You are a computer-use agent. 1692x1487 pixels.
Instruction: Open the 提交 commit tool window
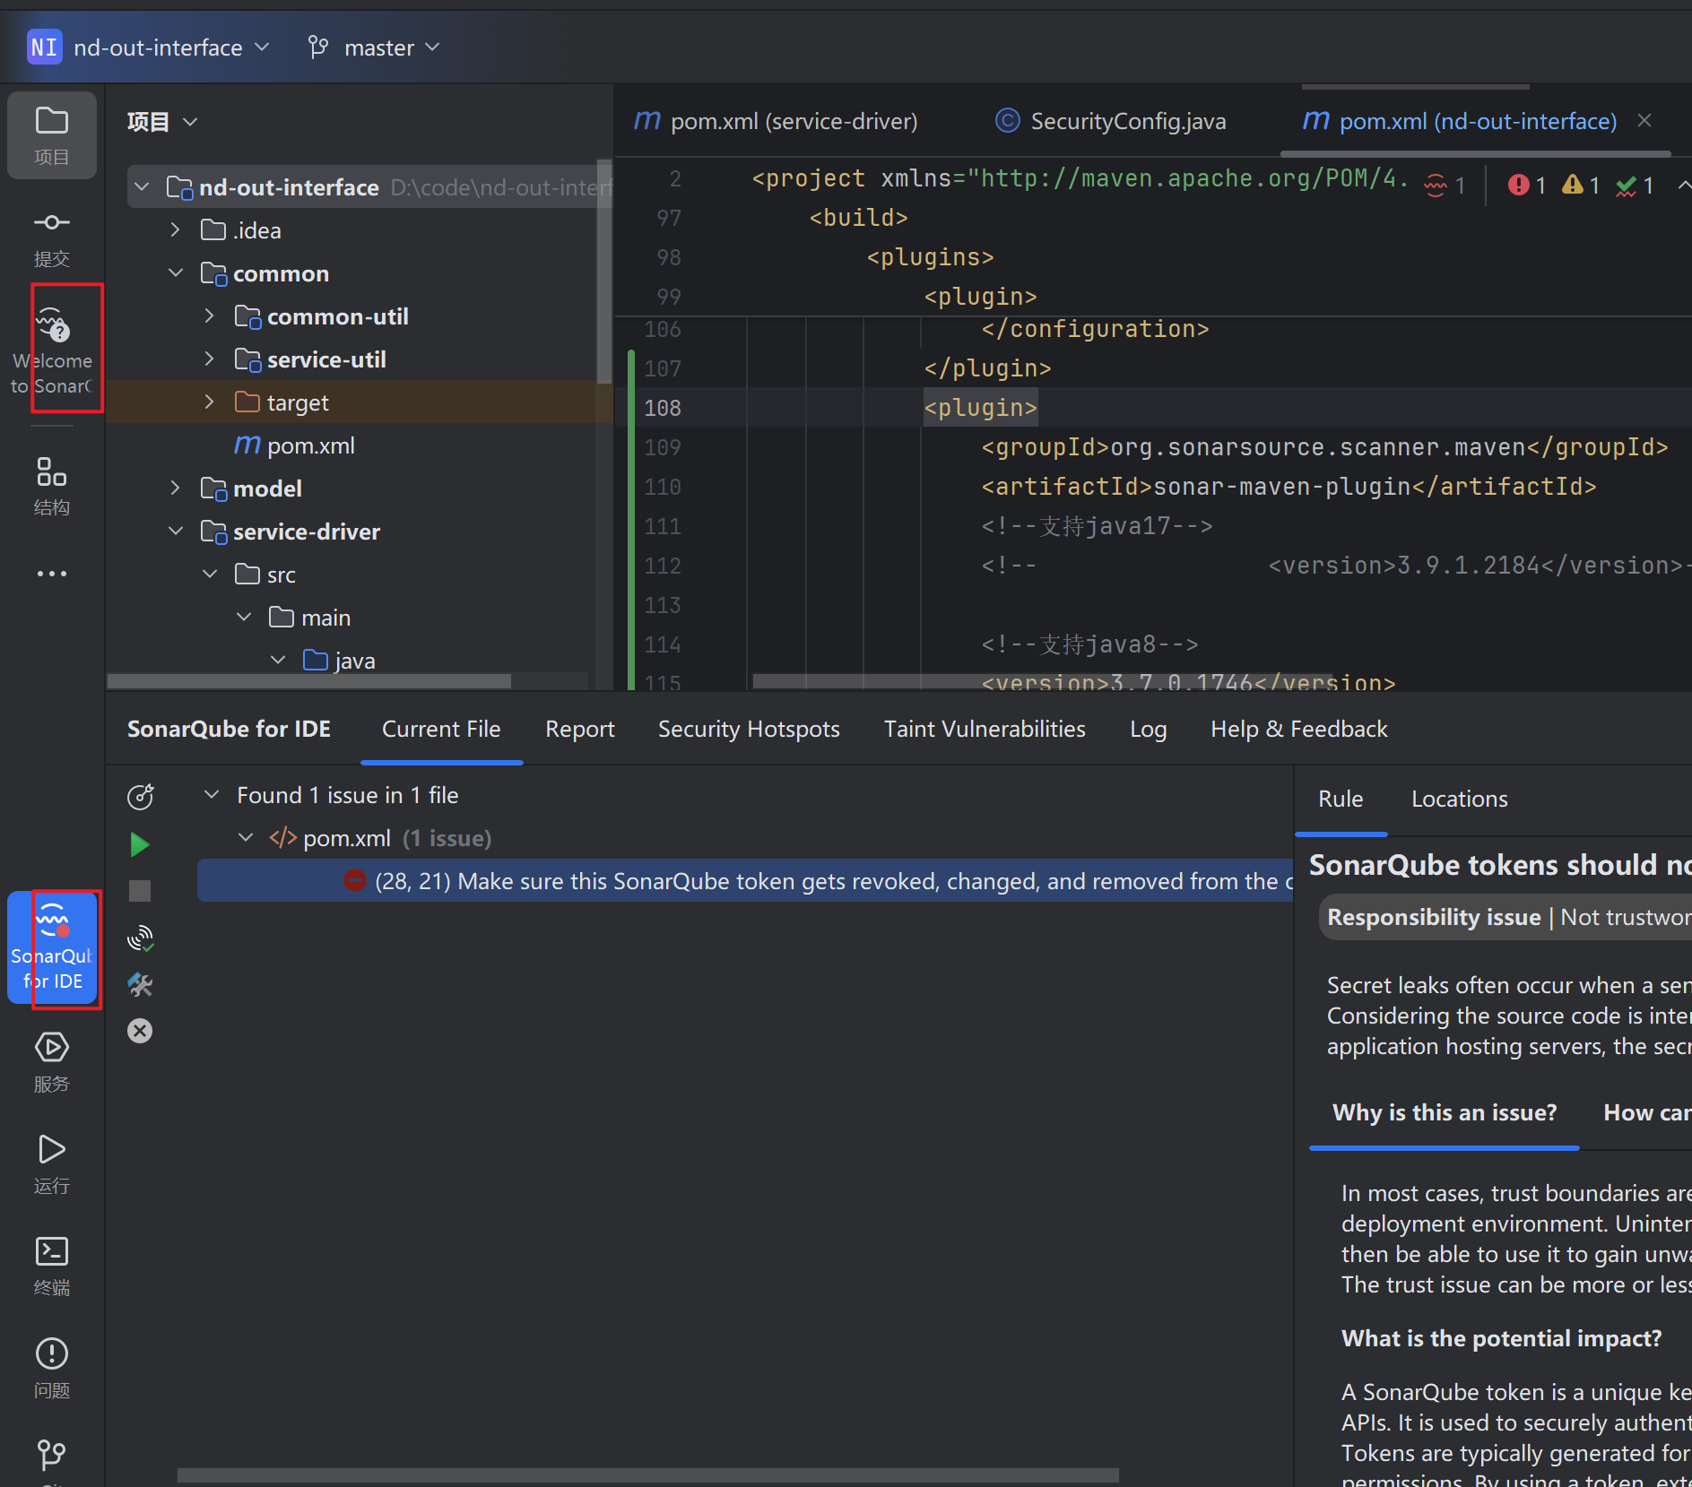click(x=51, y=236)
